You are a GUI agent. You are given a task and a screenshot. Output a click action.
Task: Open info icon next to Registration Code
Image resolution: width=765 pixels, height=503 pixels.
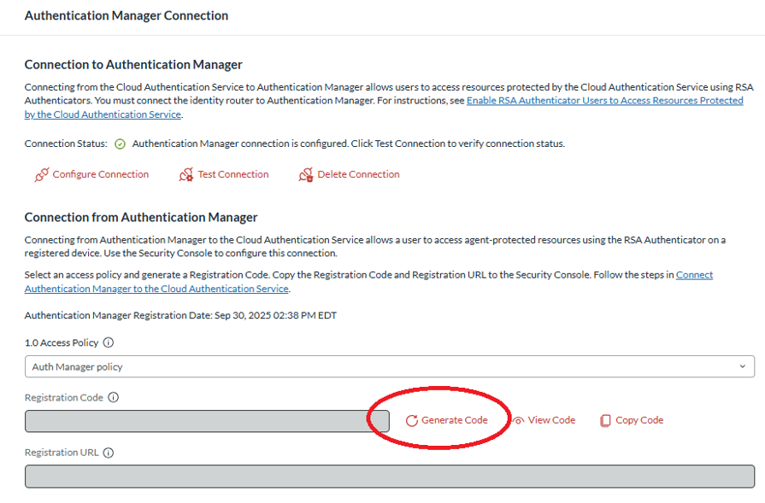113,397
